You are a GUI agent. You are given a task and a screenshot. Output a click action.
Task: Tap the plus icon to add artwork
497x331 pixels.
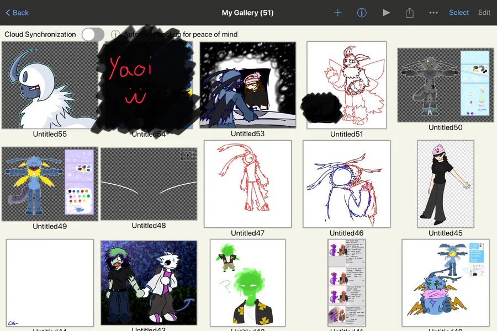coord(338,13)
